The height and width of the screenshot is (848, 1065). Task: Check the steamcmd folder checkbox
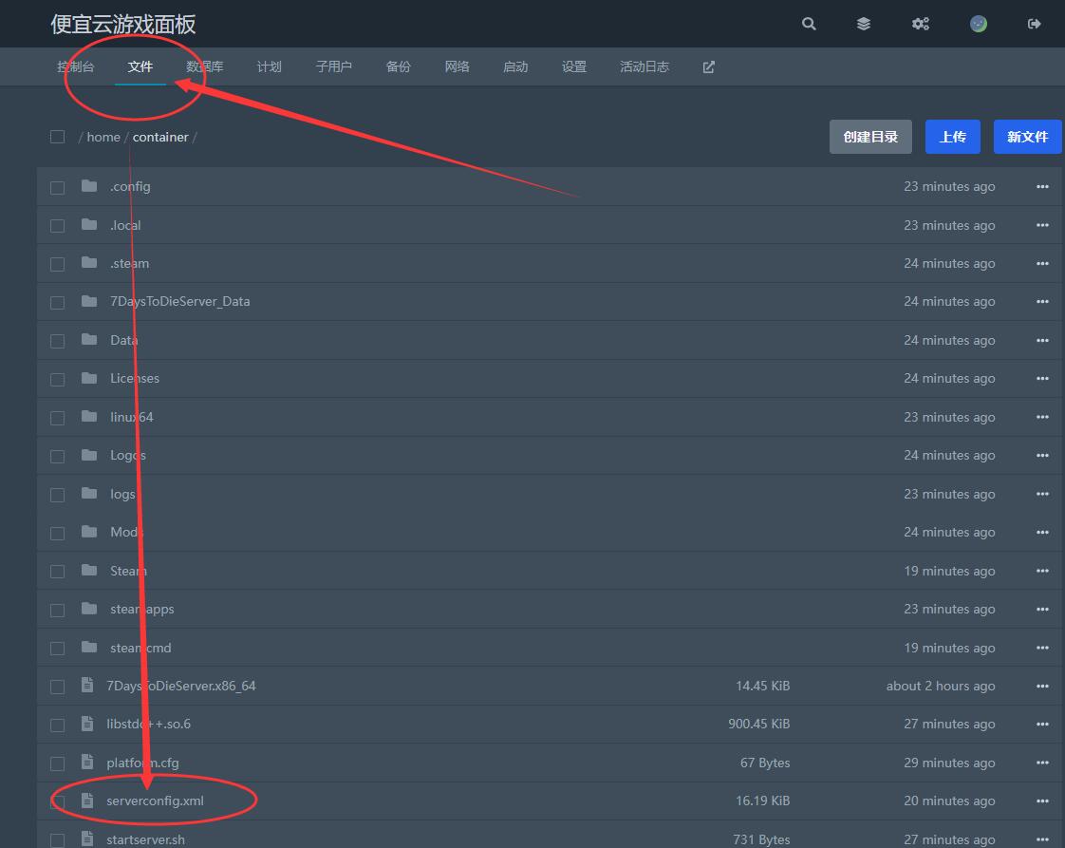coord(58,649)
